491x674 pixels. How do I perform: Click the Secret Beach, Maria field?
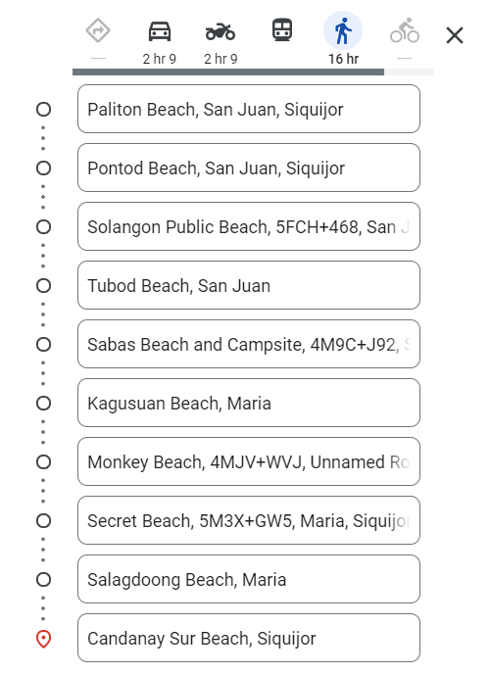pos(249,520)
